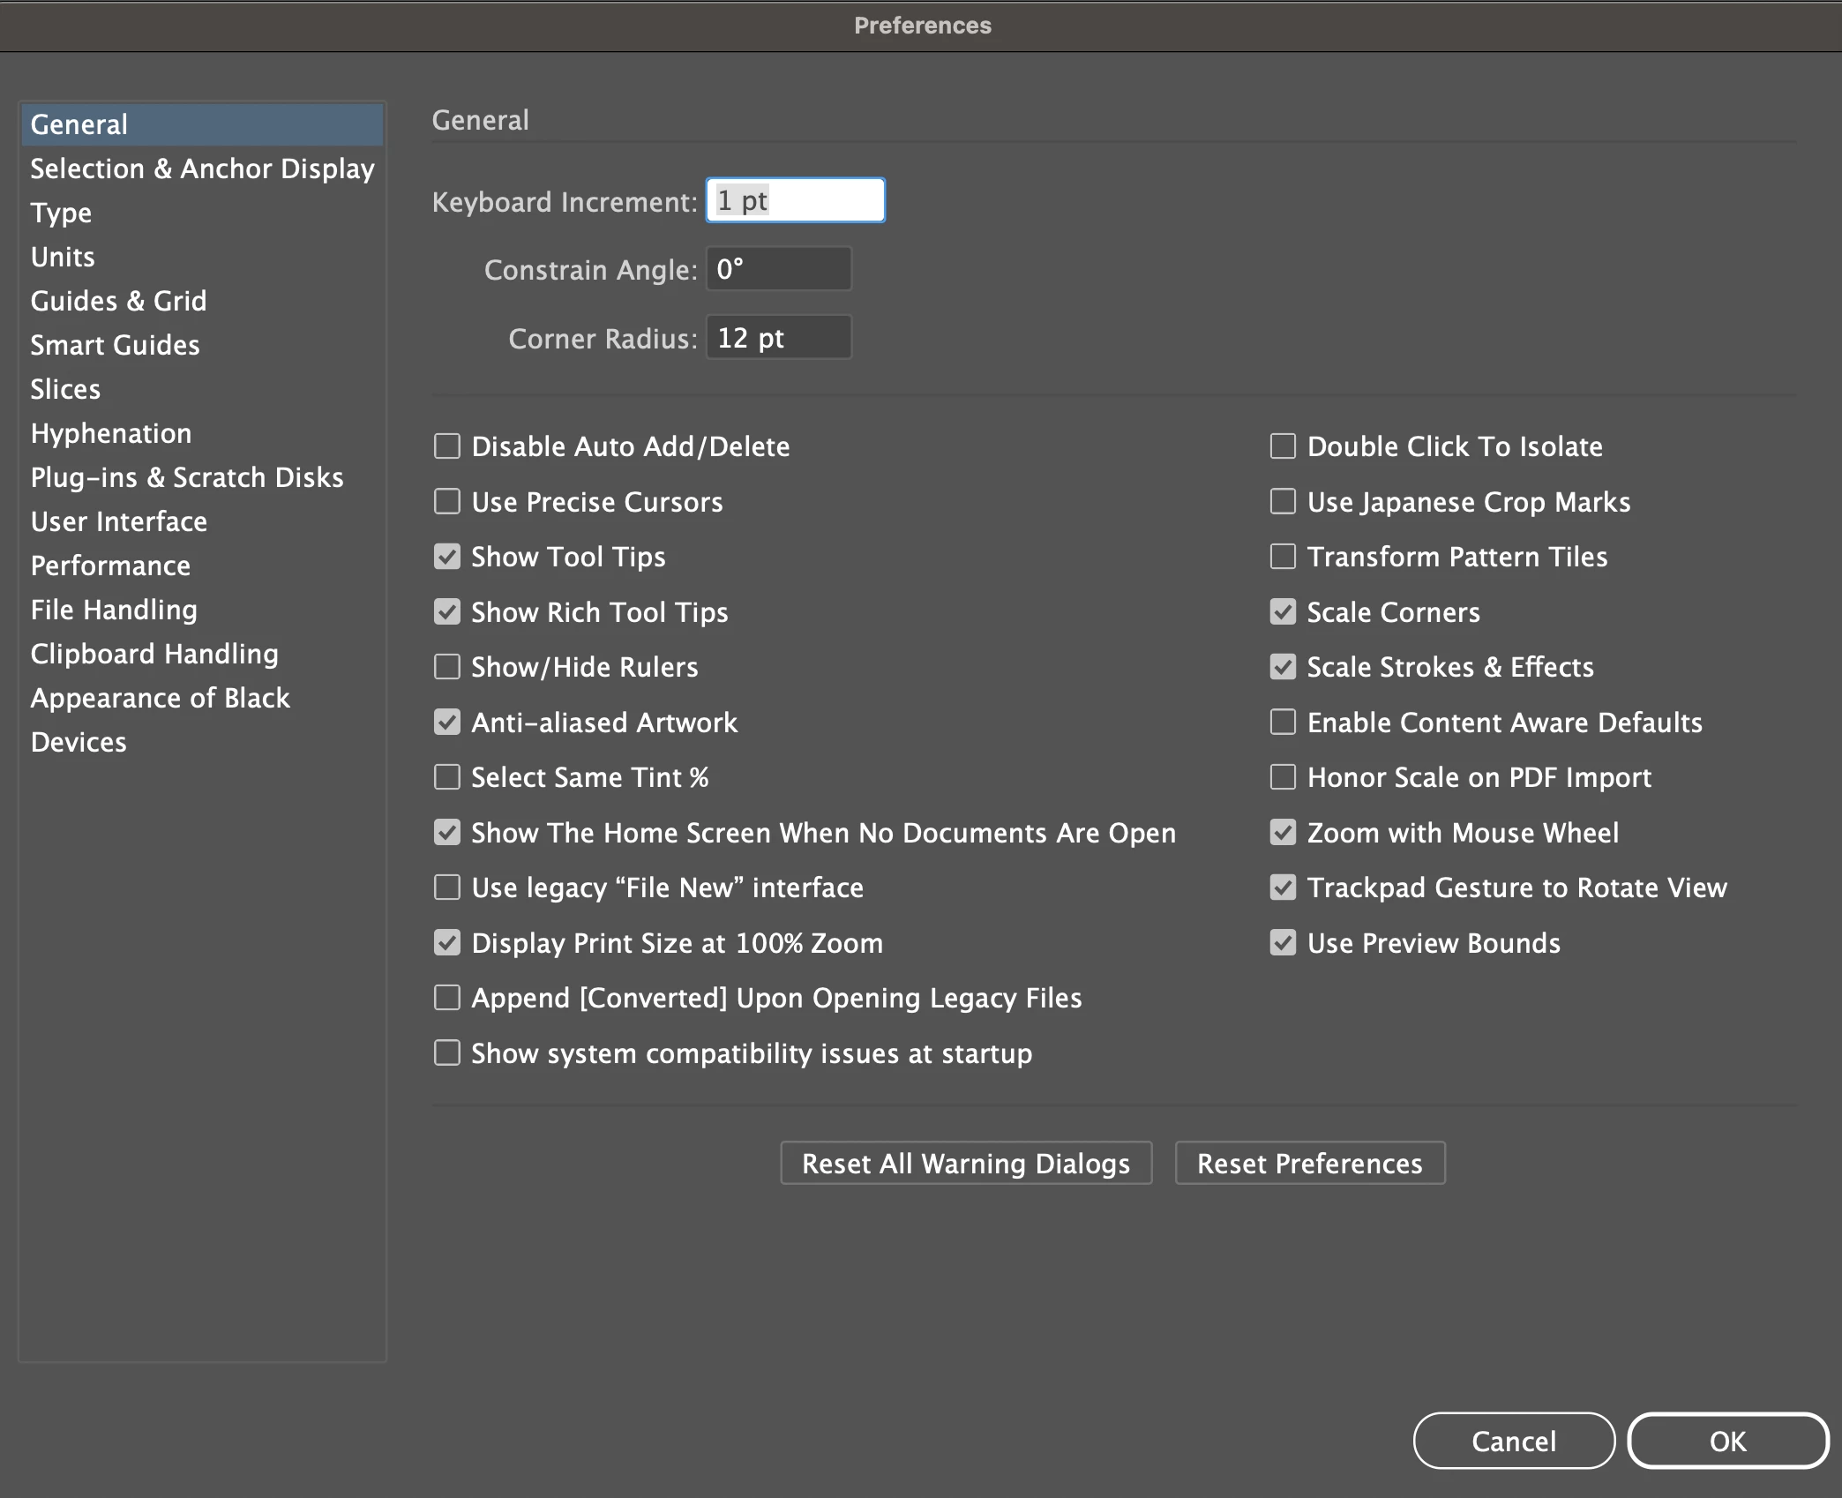
Task: Switch to the Type preferences section
Action: click(x=61, y=213)
